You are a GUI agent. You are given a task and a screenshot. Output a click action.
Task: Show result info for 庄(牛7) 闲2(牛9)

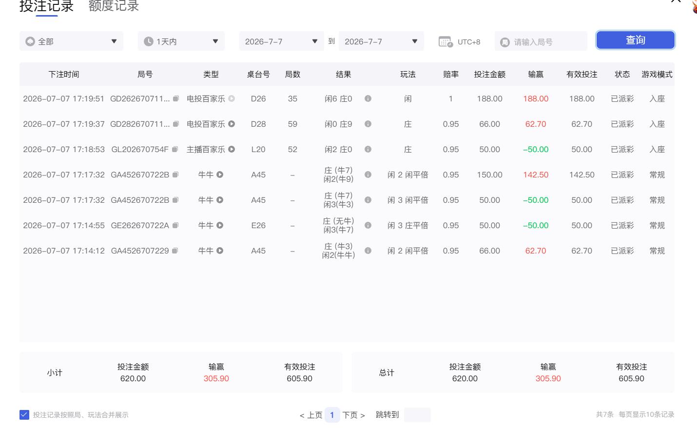click(368, 175)
